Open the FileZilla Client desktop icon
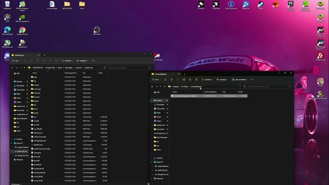Image resolution: width=329 pixels, height=185 pixels. point(320,57)
